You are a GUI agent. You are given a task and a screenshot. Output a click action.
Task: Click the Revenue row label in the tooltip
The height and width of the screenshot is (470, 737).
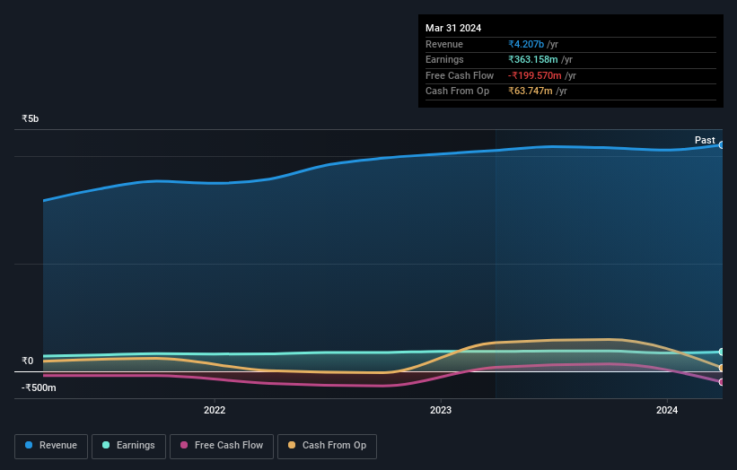444,44
